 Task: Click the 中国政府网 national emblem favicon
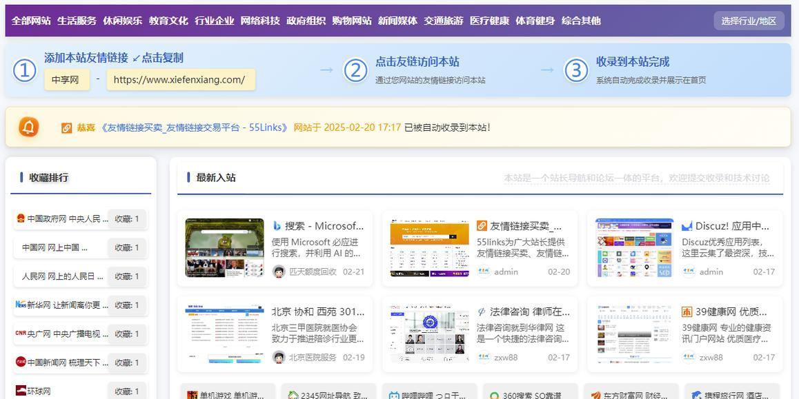(21, 218)
